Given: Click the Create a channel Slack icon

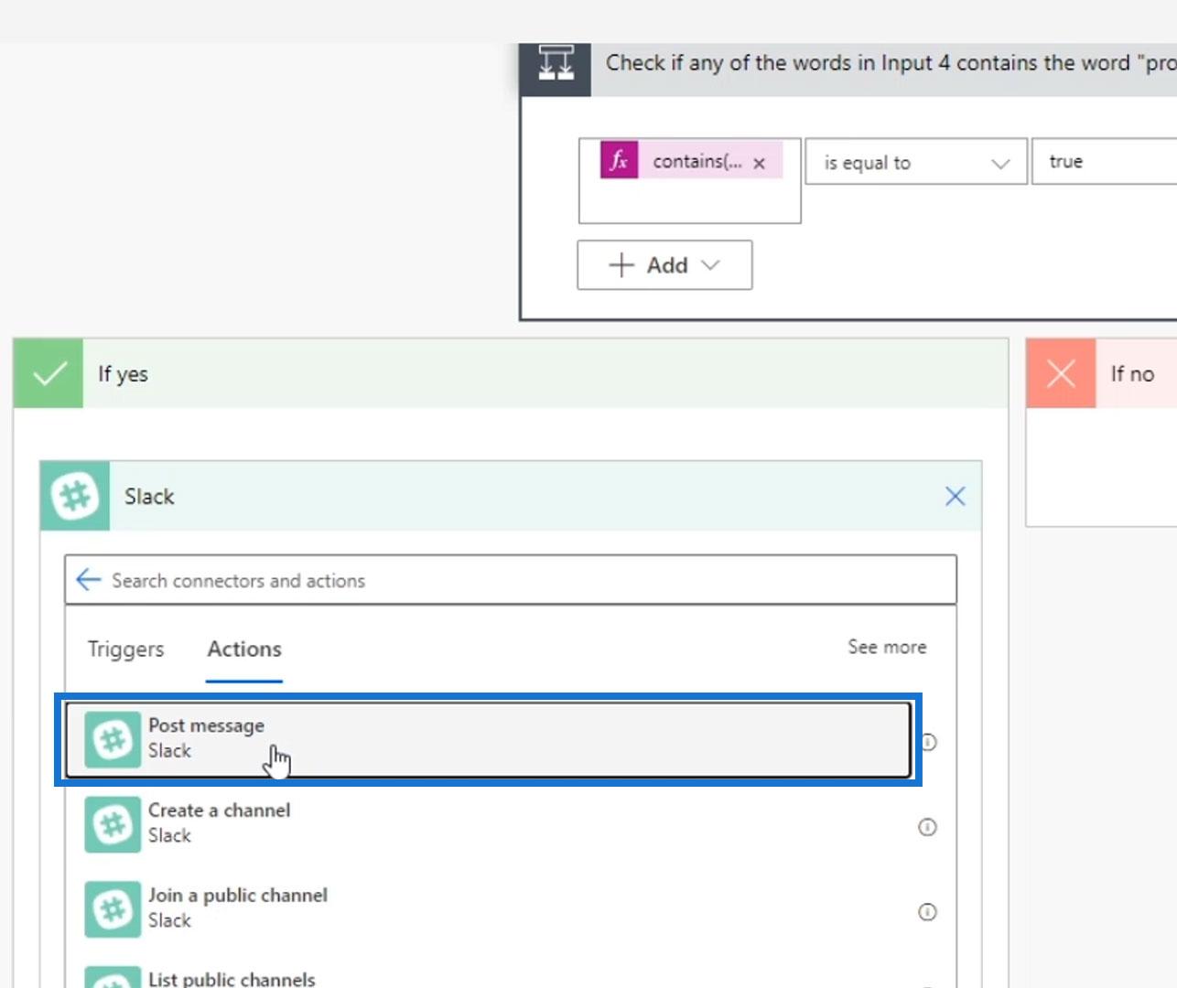Looking at the screenshot, I should (113, 824).
